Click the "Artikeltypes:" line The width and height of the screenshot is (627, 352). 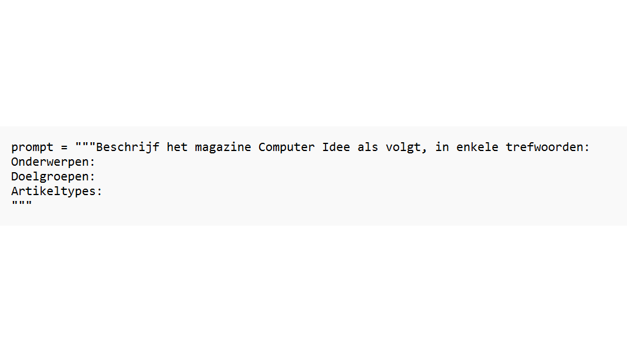tap(57, 192)
